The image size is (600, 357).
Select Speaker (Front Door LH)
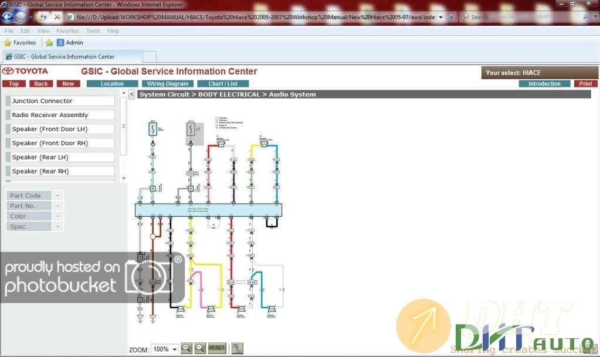pos(60,129)
